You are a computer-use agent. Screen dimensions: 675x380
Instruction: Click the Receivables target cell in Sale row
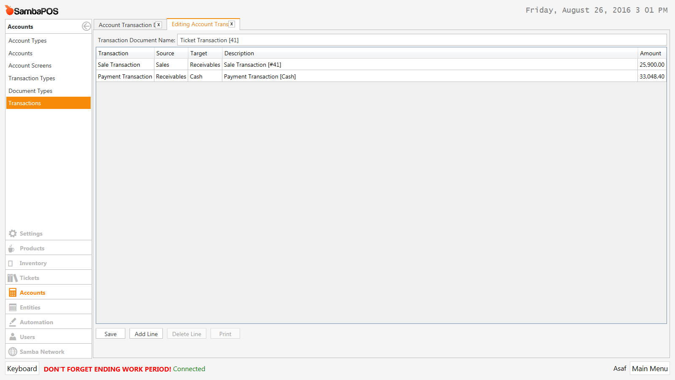coord(205,65)
